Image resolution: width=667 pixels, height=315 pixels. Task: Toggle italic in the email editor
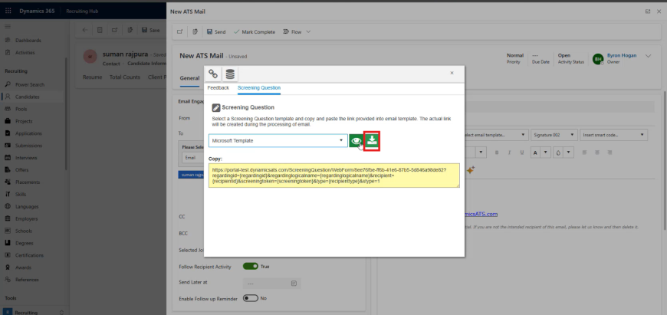point(509,153)
